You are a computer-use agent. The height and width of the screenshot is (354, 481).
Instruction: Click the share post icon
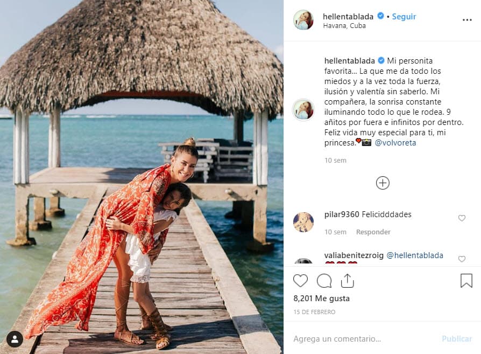(347, 281)
